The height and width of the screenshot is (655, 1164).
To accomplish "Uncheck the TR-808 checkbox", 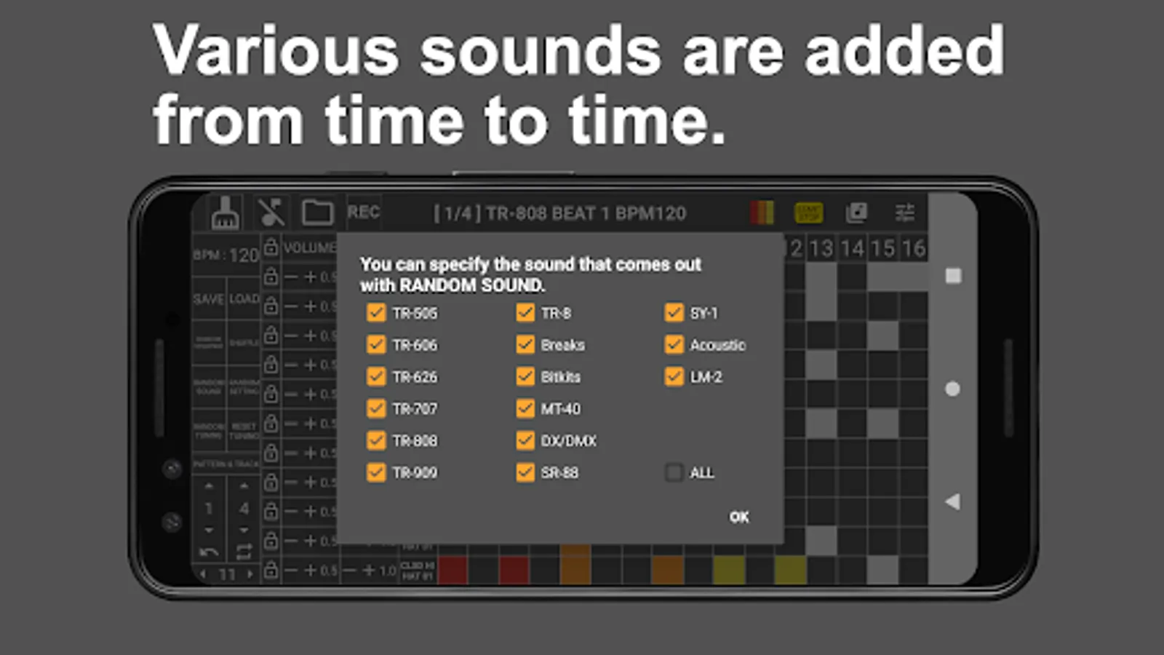I will [x=376, y=441].
